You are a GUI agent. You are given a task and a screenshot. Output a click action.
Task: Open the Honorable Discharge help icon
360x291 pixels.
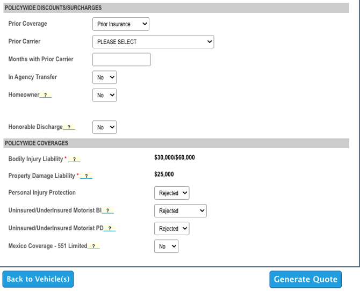tap(69, 127)
